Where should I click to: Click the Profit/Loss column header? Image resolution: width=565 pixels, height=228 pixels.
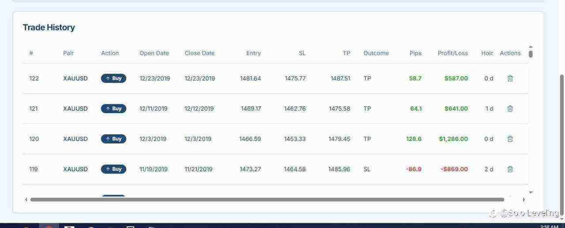click(x=453, y=53)
